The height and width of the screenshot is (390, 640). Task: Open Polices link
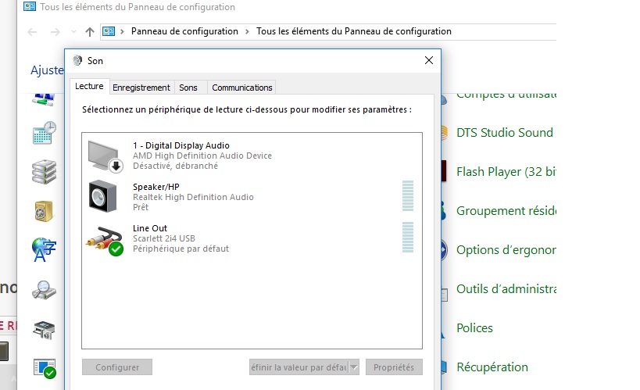(x=474, y=328)
